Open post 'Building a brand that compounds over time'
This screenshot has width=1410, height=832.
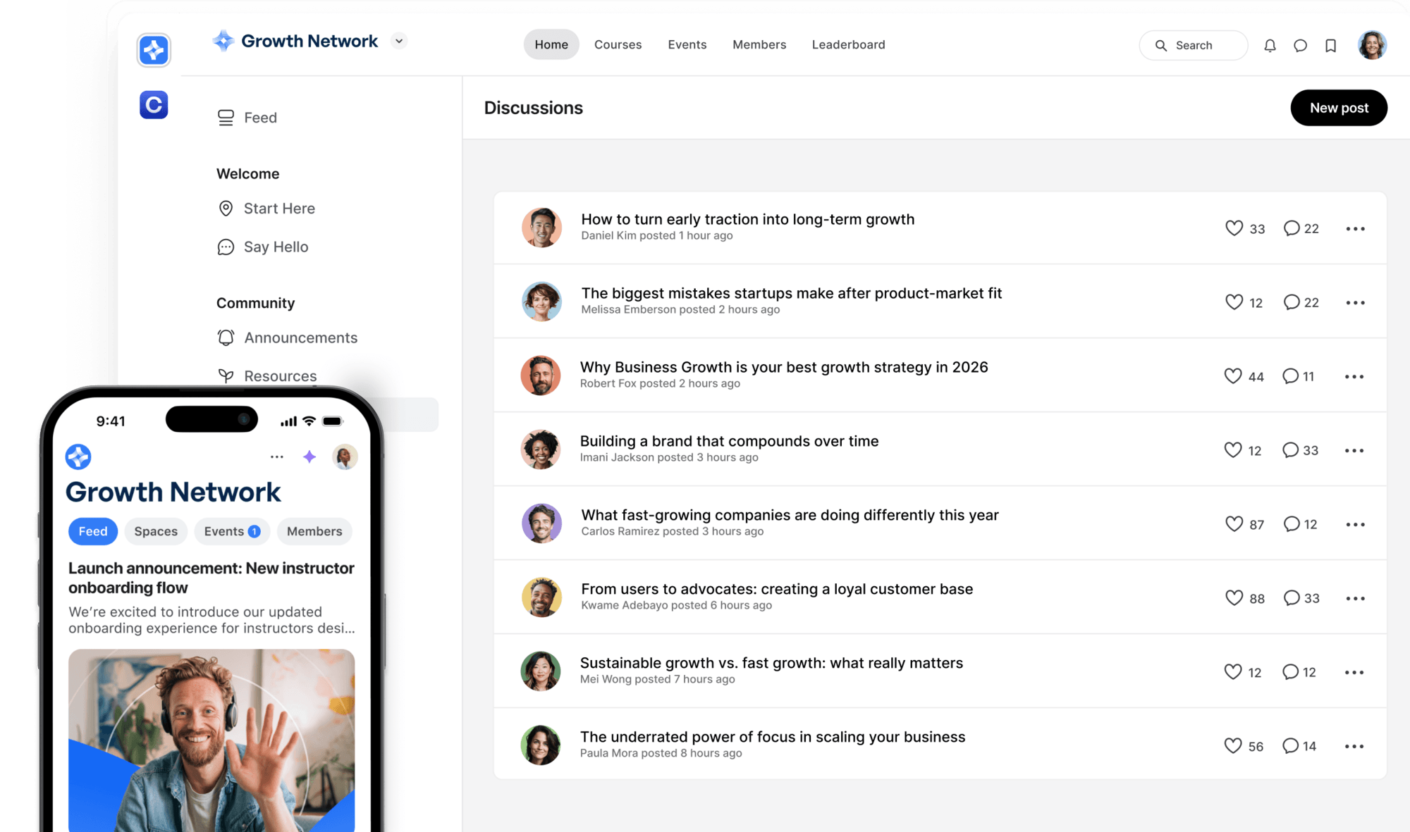(729, 441)
